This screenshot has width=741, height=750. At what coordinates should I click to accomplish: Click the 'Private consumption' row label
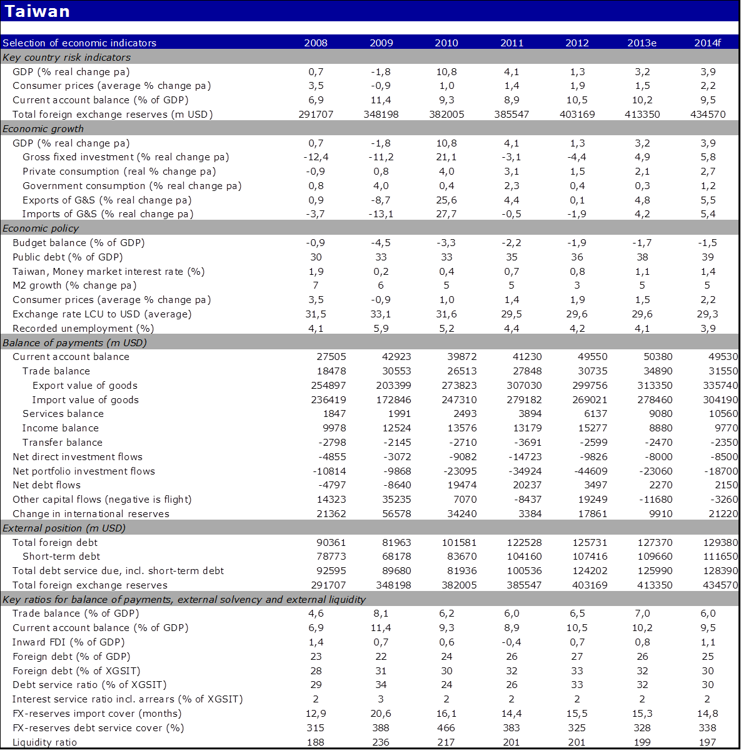[x=119, y=172]
